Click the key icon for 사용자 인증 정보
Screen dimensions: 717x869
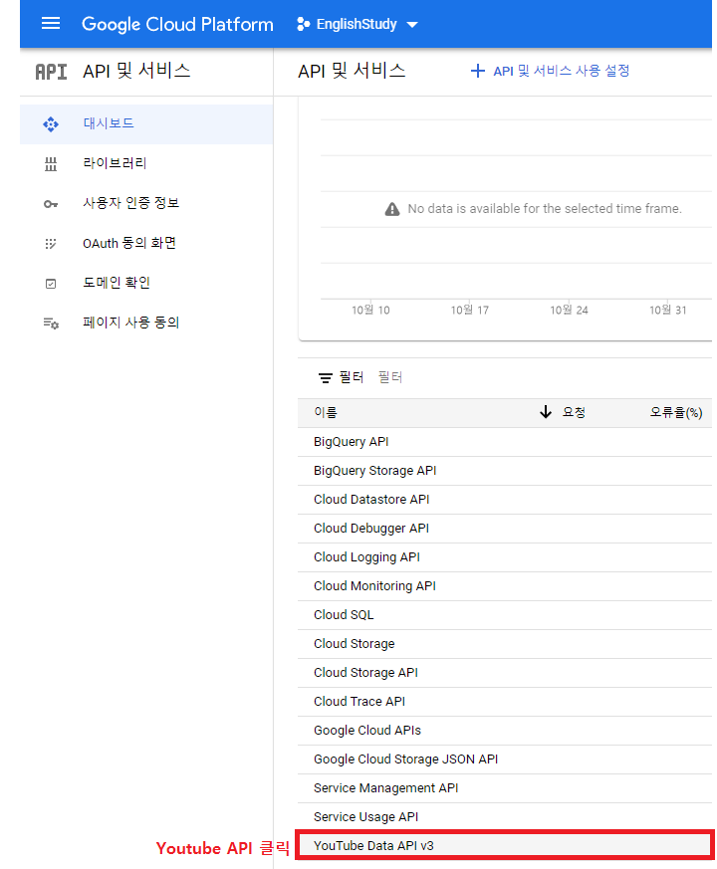(x=51, y=204)
